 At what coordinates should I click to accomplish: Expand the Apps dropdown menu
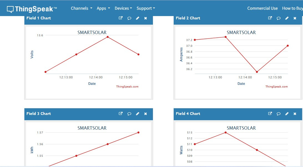(x=103, y=8)
